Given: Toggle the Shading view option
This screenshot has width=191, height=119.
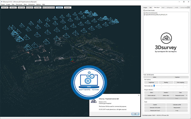Looking at the screenshot, I should pos(166,82).
